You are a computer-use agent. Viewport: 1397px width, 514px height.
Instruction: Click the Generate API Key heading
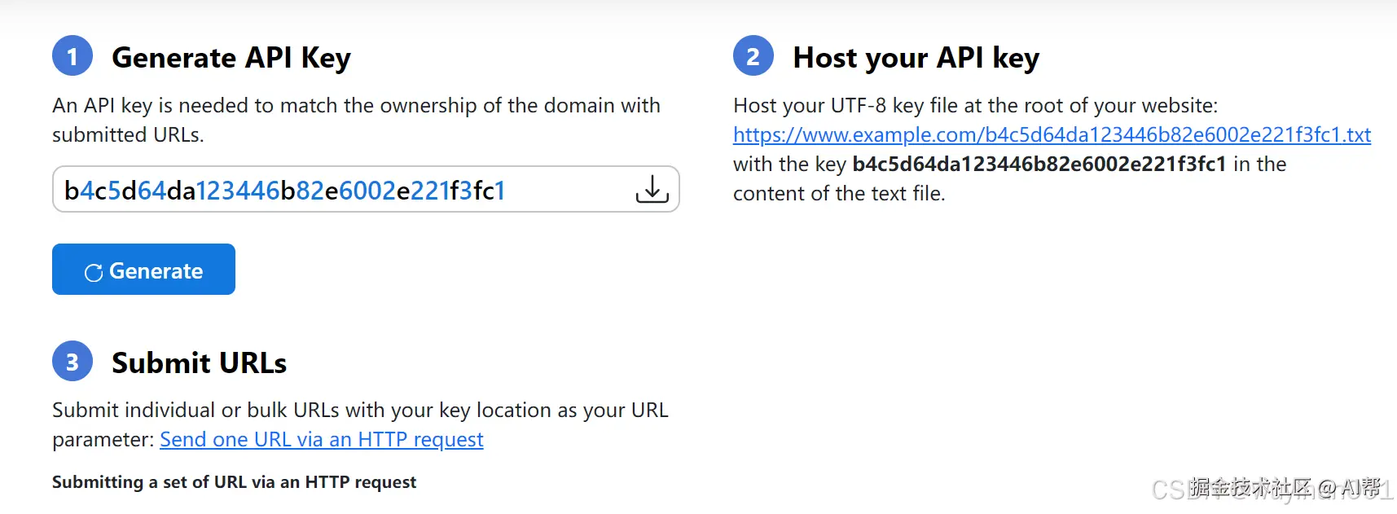pyautogui.click(x=231, y=58)
